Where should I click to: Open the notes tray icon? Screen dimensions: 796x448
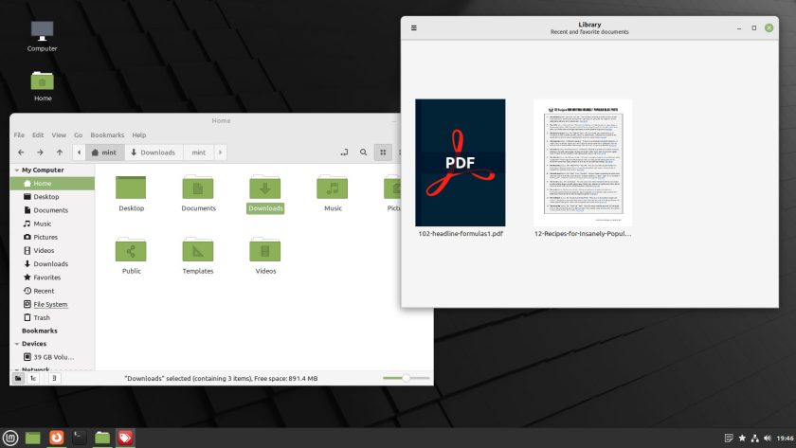(x=729, y=438)
